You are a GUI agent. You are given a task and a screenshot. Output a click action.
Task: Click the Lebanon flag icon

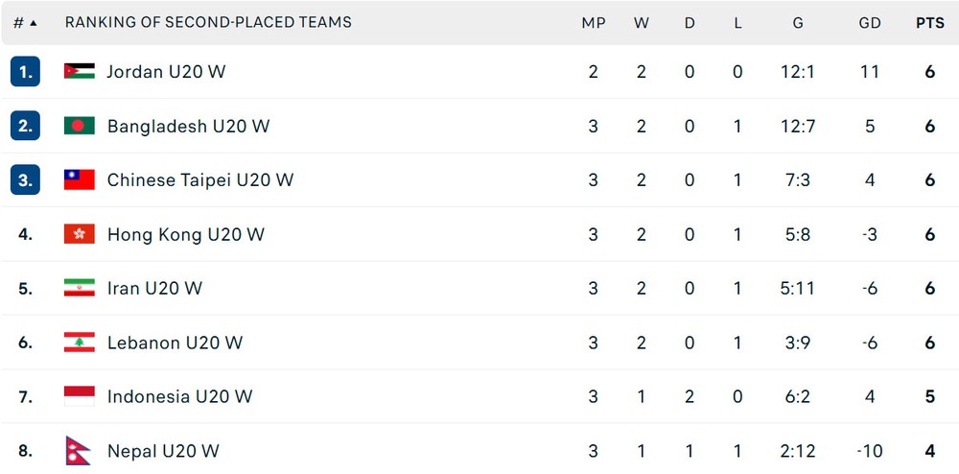[x=80, y=343]
